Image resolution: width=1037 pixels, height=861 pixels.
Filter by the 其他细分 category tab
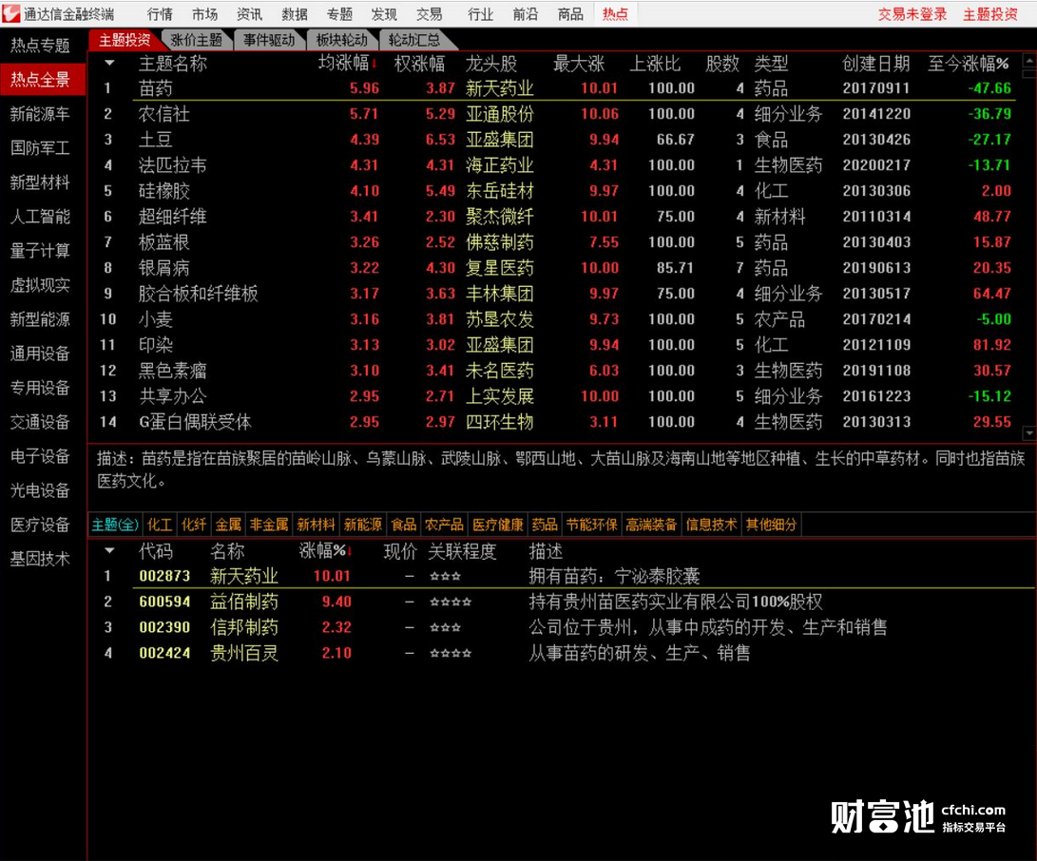tap(771, 526)
